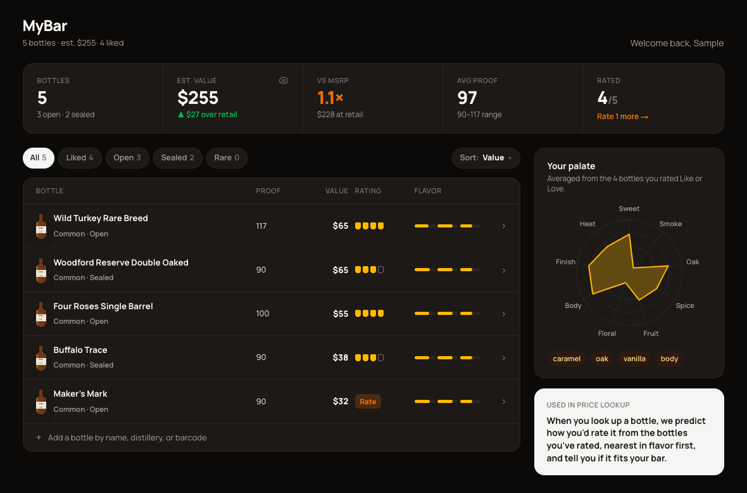This screenshot has height=493, width=747.
Task: Click the Wild Turkey Rare Breed name
Action: click(x=101, y=218)
